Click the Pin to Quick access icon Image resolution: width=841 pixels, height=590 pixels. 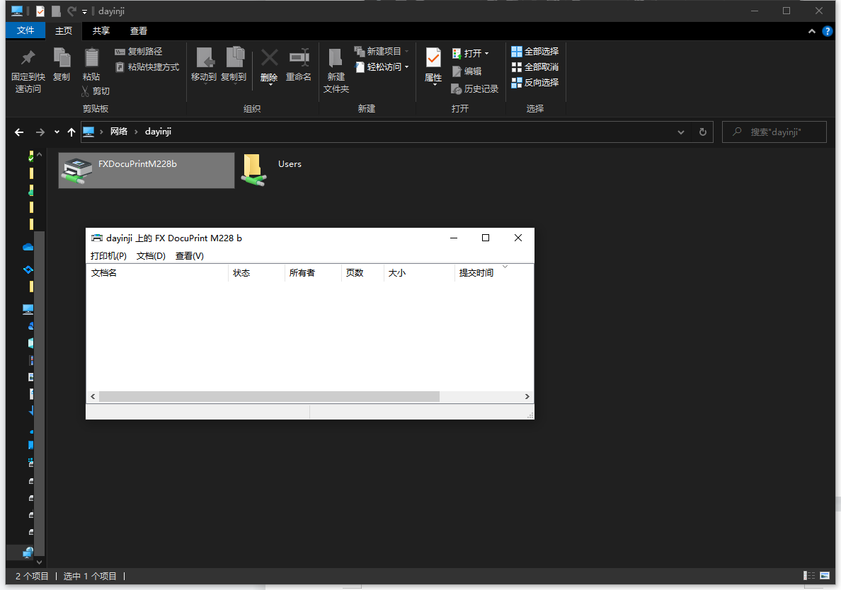coord(28,58)
